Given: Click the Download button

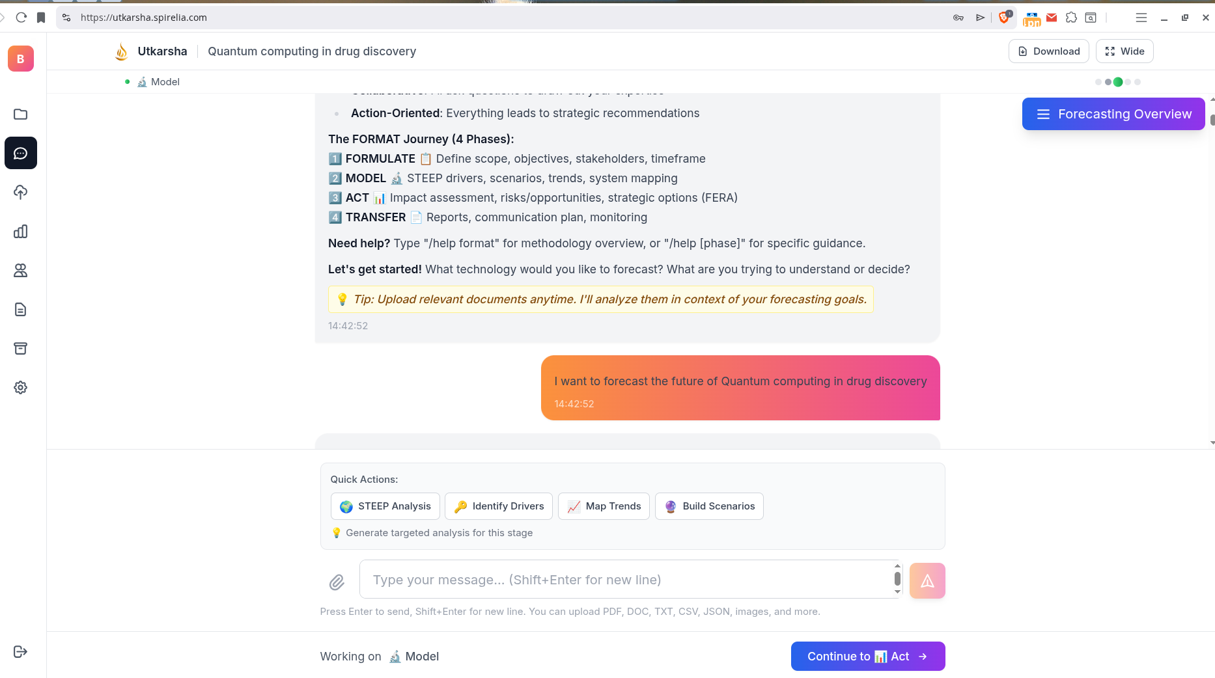Looking at the screenshot, I should [x=1048, y=51].
